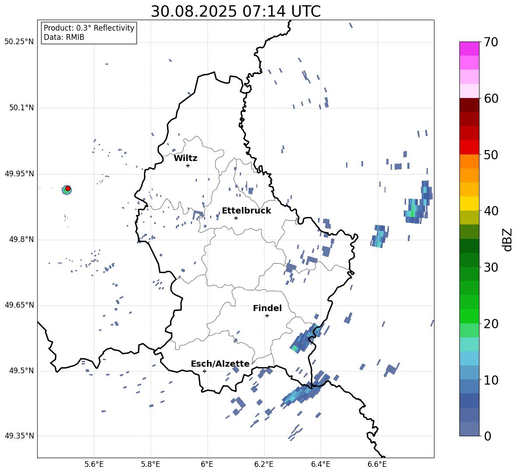Screen dimensions: 518x473
Task: Click the magenta top colorbar segment
Action: [x=469, y=49]
